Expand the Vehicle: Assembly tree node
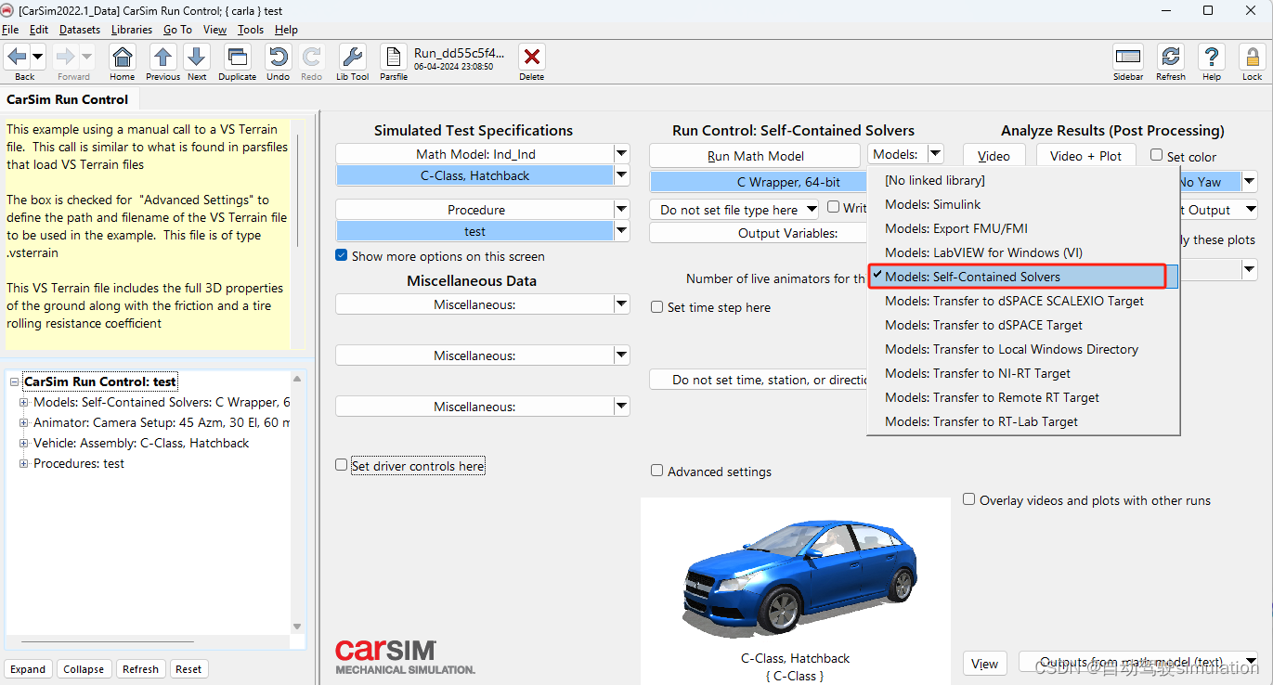 coord(23,443)
